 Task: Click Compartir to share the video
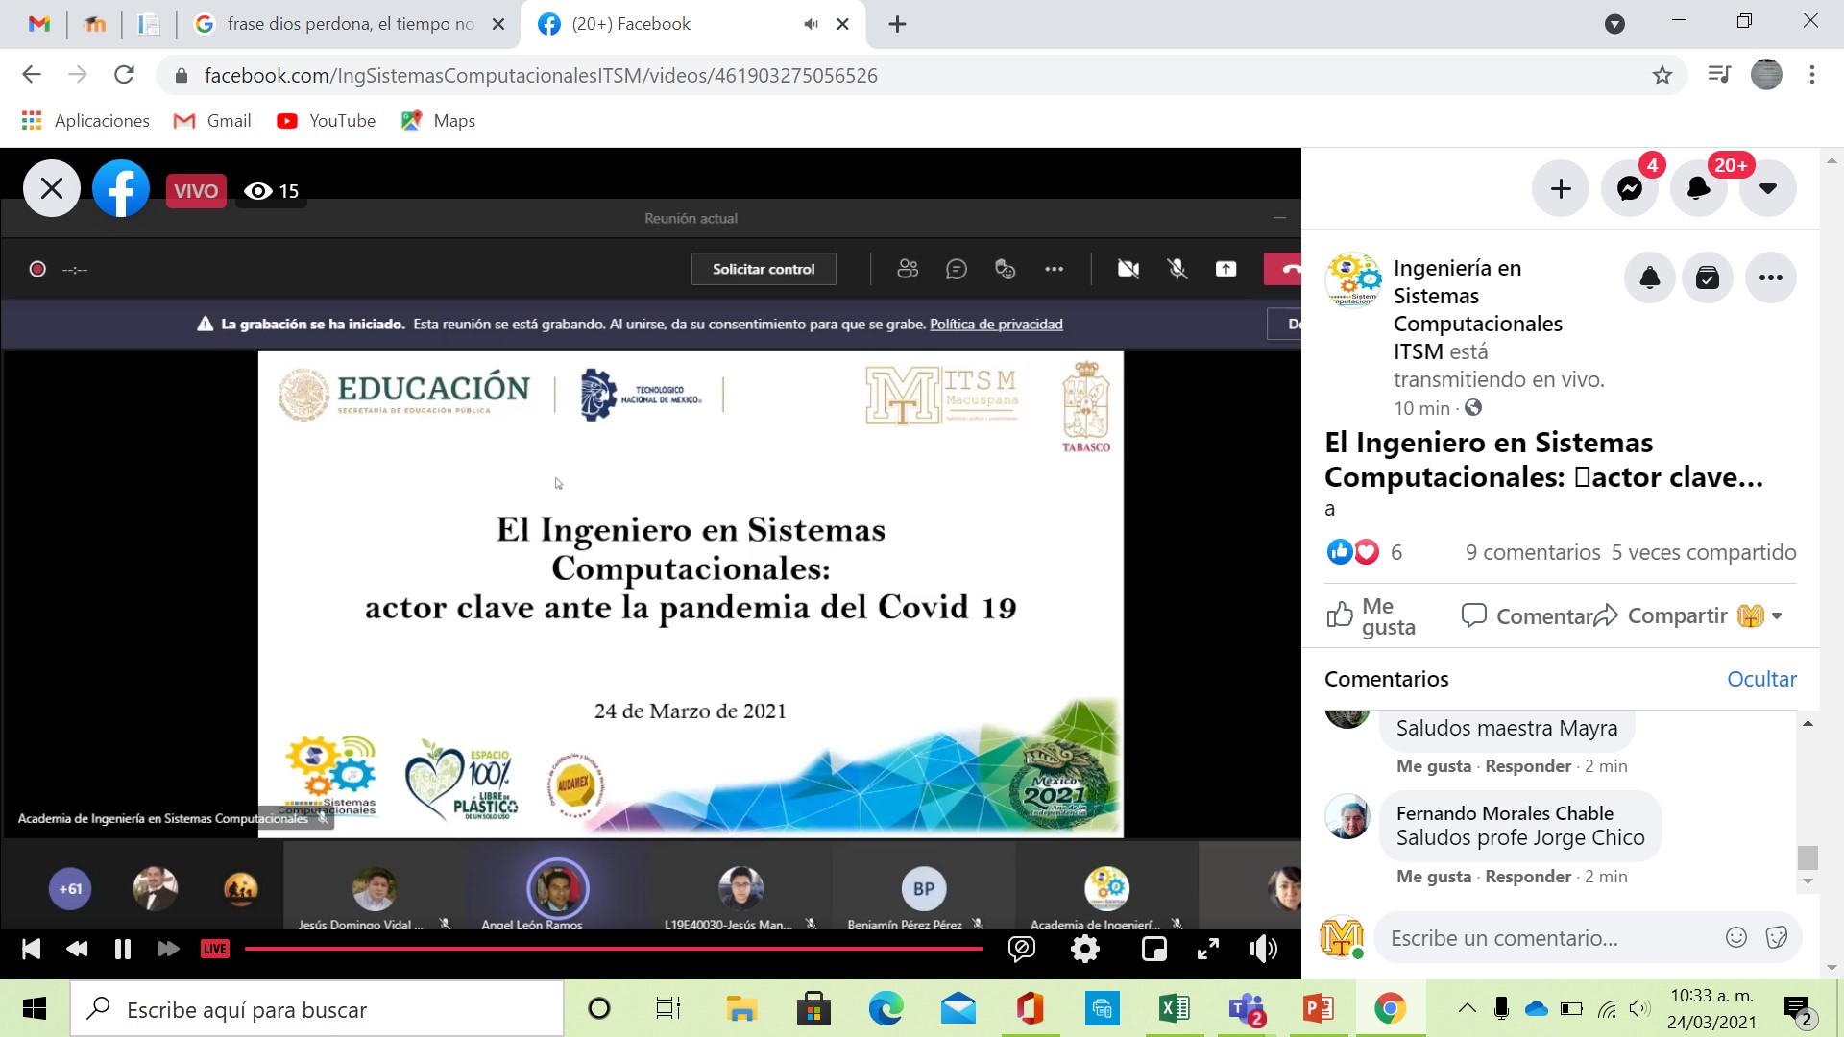(x=1661, y=616)
